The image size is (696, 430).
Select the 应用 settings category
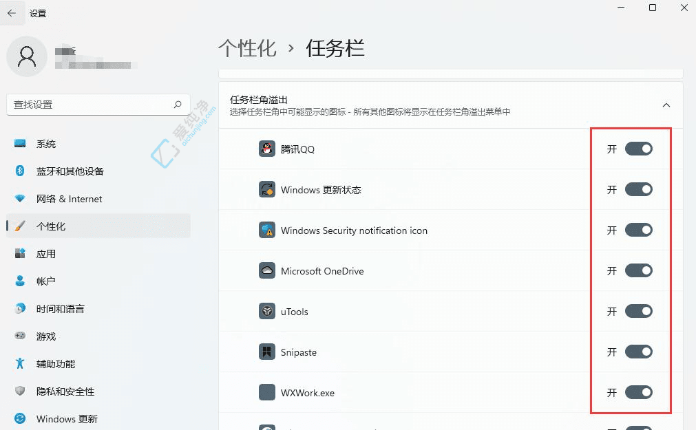46,253
